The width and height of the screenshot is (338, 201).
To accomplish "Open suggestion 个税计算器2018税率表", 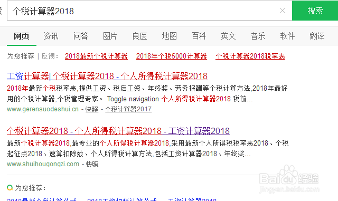I will [x=250, y=56].
